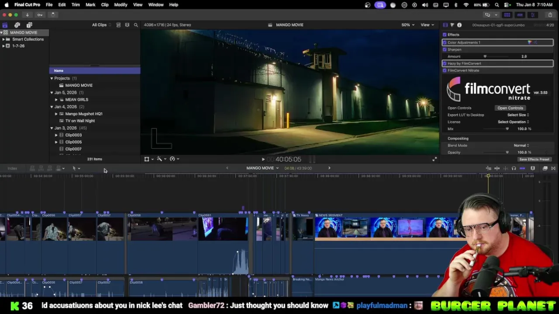Viewport: 559px width, 314px height.
Task: Open the Info inspector icon
Action: (x=459, y=25)
